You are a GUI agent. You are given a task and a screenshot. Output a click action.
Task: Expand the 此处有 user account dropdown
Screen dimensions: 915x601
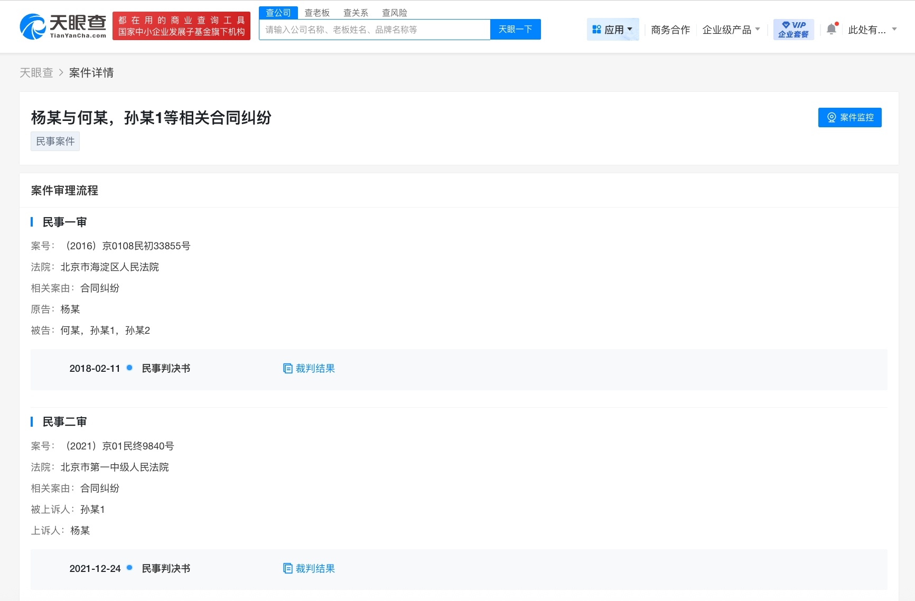click(871, 30)
